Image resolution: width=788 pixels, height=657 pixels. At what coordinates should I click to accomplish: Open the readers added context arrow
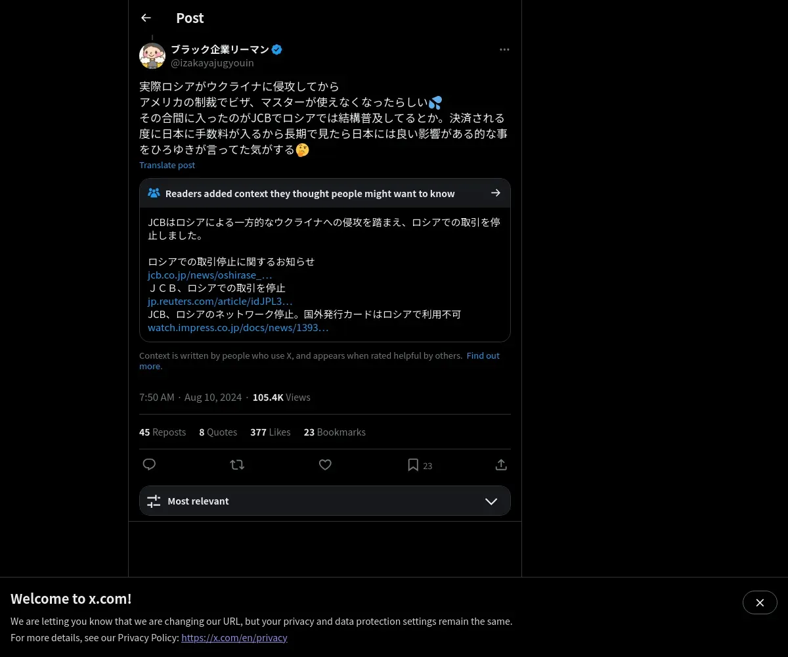(x=496, y=193)
